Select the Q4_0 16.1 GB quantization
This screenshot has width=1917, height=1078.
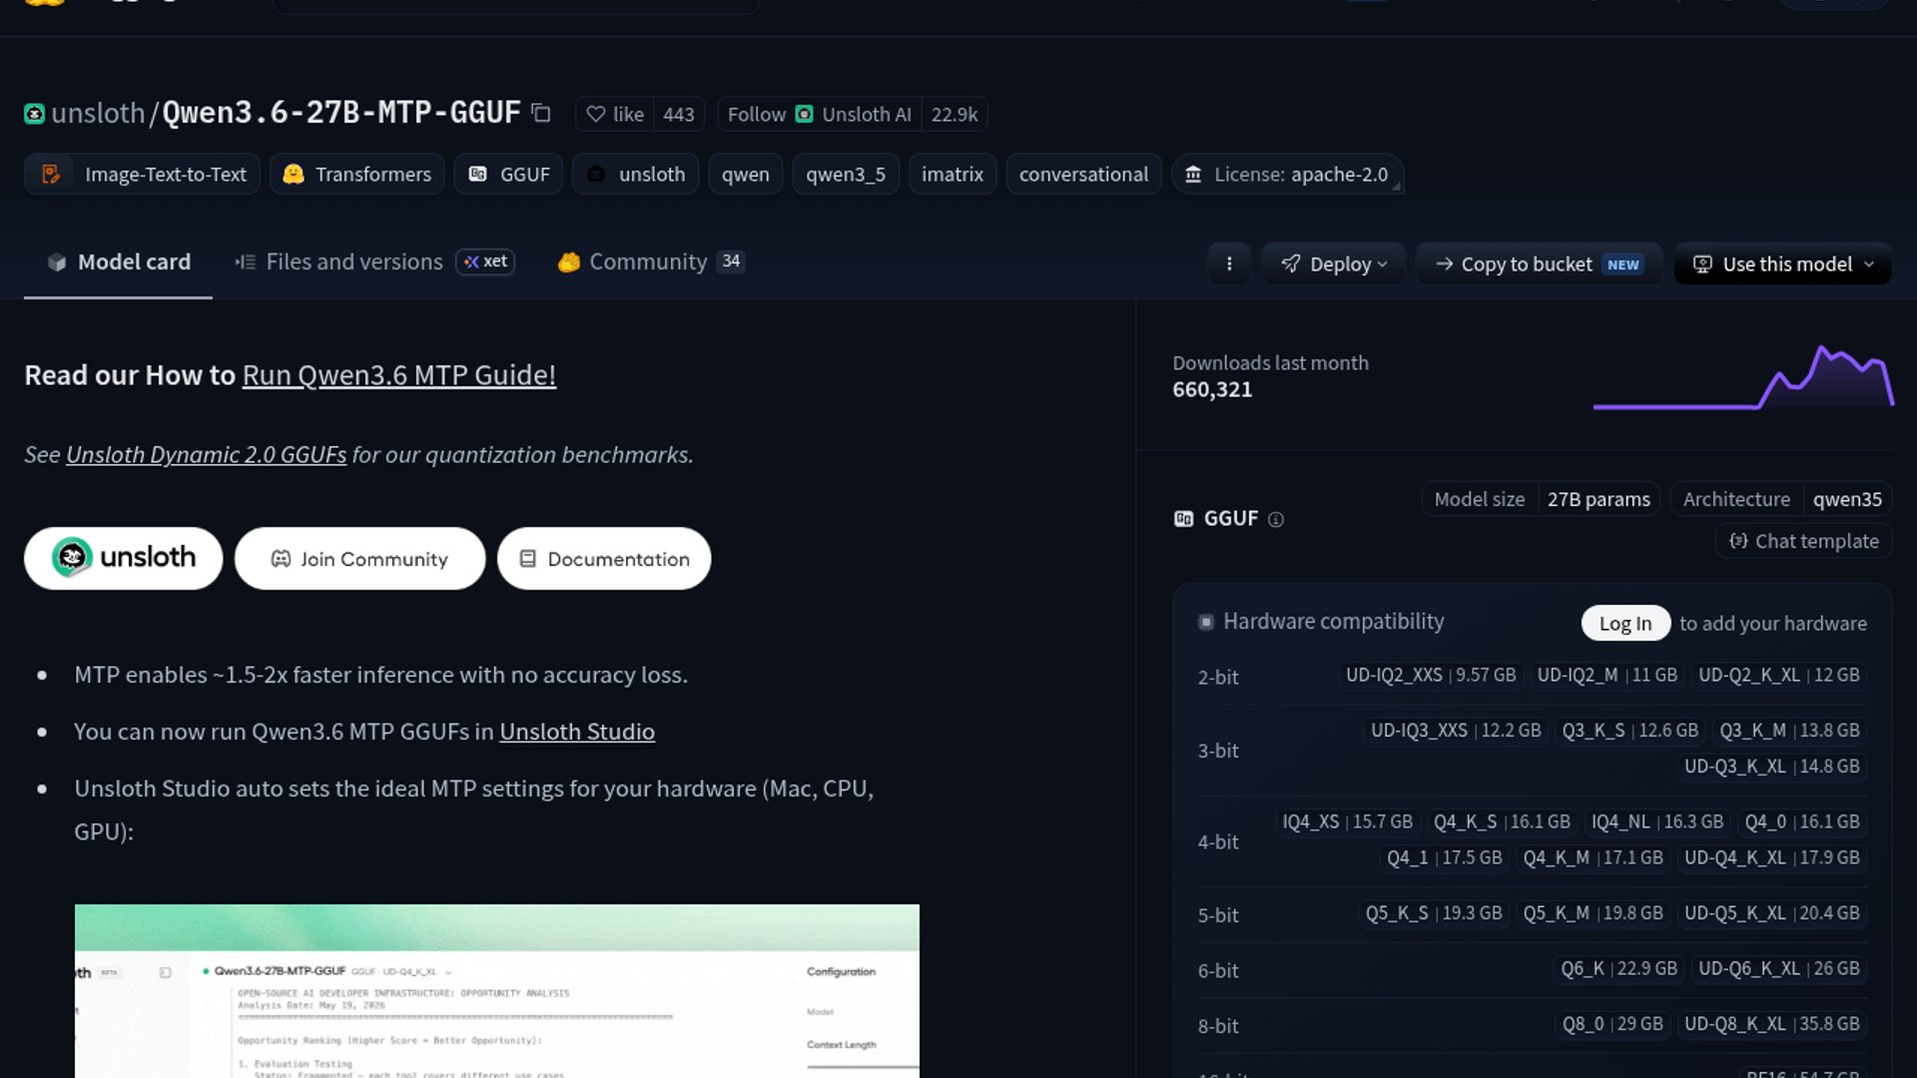[x=1802, y=821]
